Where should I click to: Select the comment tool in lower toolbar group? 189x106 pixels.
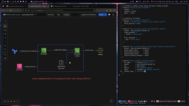5,58
